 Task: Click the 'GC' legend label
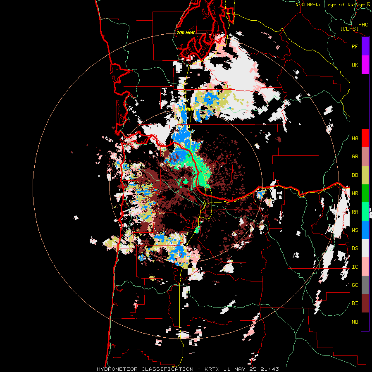pyautogui.click(x=355, y=285)
